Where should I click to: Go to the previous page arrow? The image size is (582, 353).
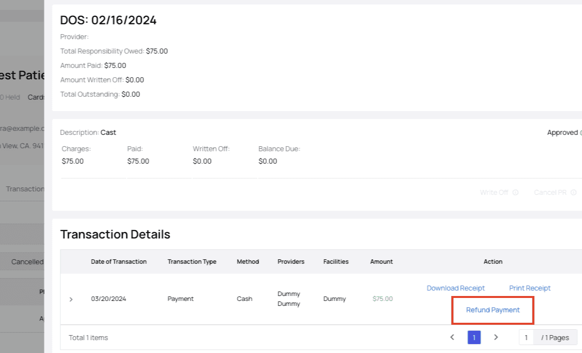tap(452, 337)
